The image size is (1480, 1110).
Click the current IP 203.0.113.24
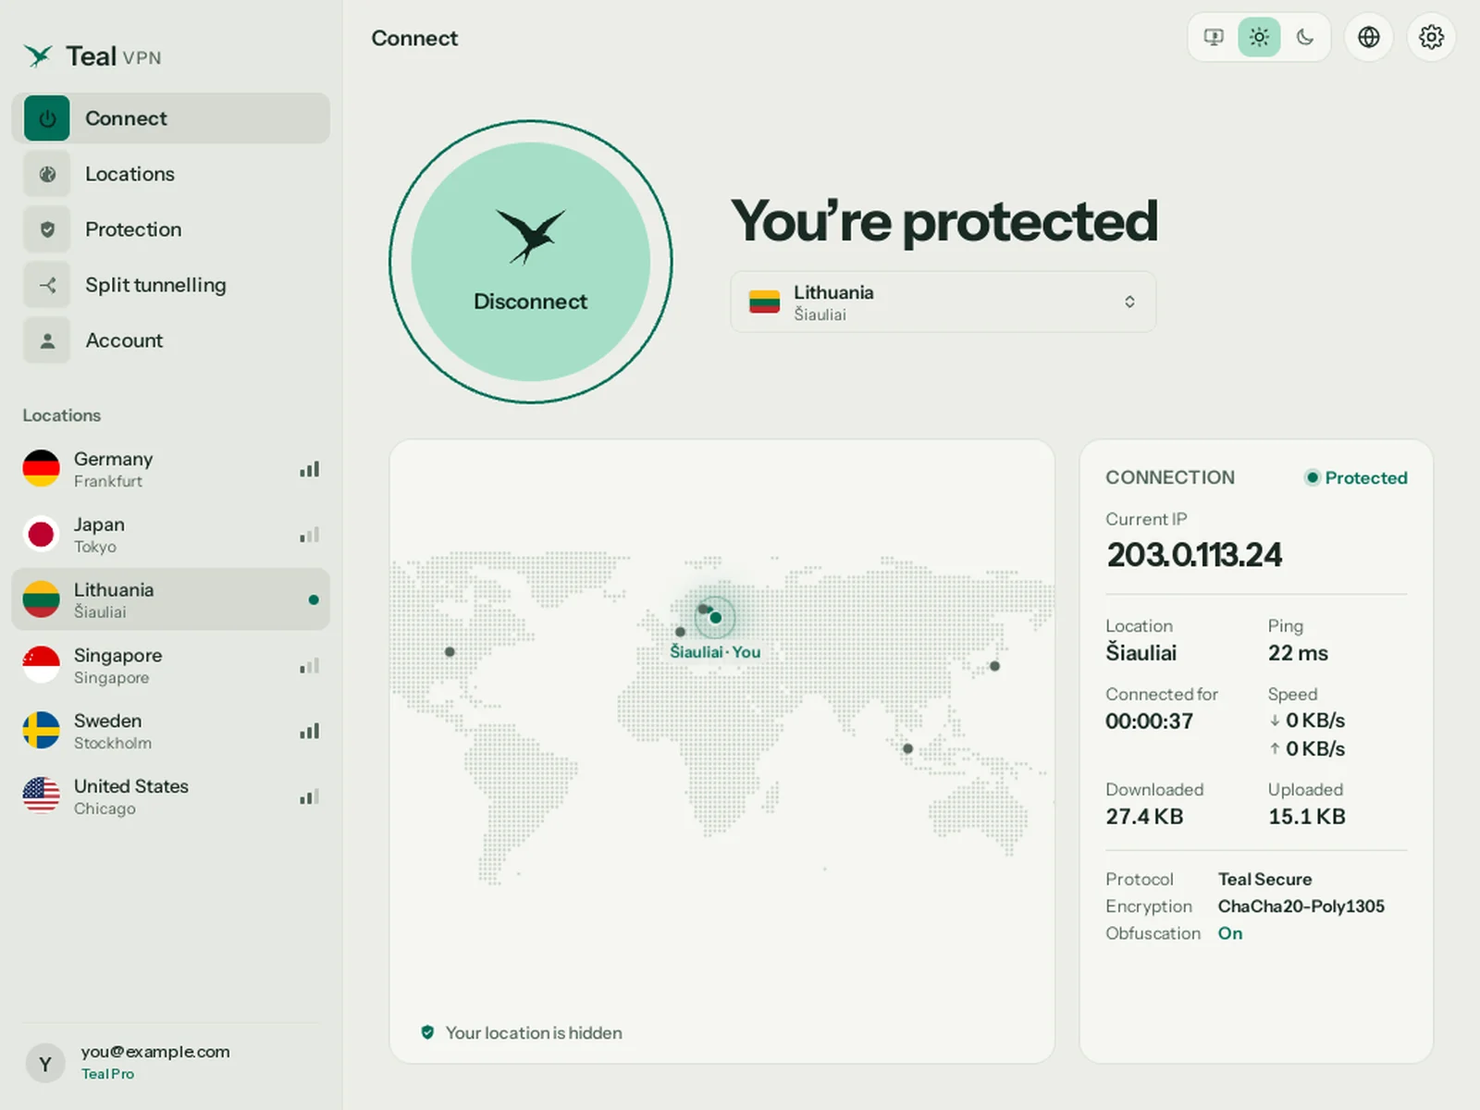(x=1194, y=555)
